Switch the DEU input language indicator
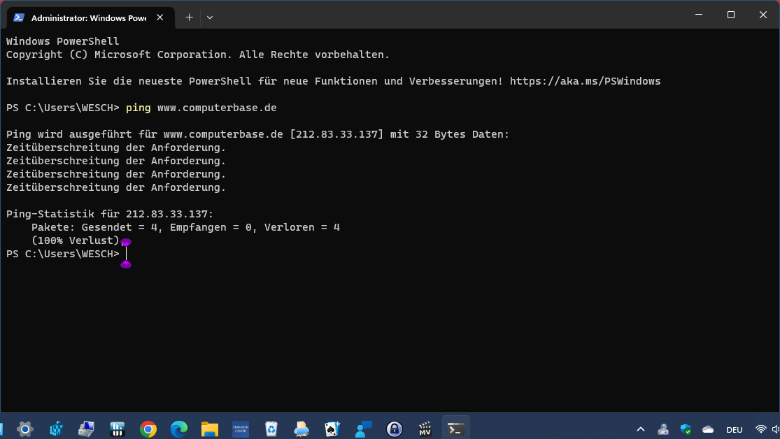The width and height of the screenshot is (780, 439). [x=735, y=429]
